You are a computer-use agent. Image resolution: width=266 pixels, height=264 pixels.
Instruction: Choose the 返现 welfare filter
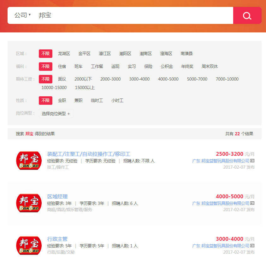(x=115, y=66)
